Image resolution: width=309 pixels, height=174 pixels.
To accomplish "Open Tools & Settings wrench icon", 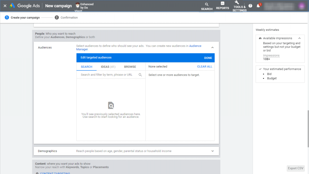I will click(237, 2).
